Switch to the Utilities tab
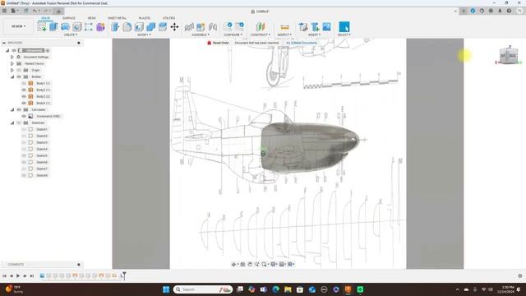 pos(168,18)
